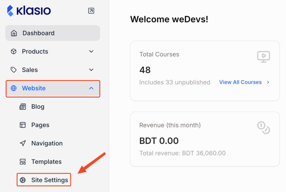Screen dimensions: 286x192
Task: Click the Templates grid icon
Action: pos(23,162)
